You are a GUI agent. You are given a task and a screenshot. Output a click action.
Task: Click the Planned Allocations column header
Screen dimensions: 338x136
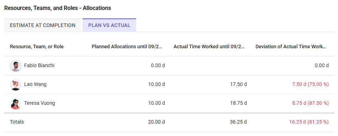click(x=127, y=47)
